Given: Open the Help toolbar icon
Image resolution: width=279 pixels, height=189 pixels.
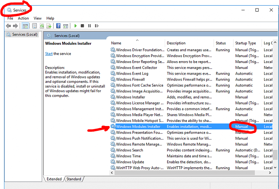Looking at the screenshot, I should (58, 26).
